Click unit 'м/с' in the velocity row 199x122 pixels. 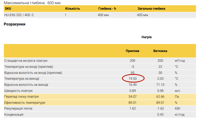tap(178, 91)
